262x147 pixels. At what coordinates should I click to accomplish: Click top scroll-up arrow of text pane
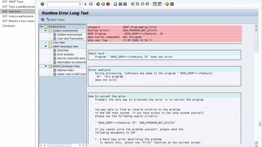[256, 26]
